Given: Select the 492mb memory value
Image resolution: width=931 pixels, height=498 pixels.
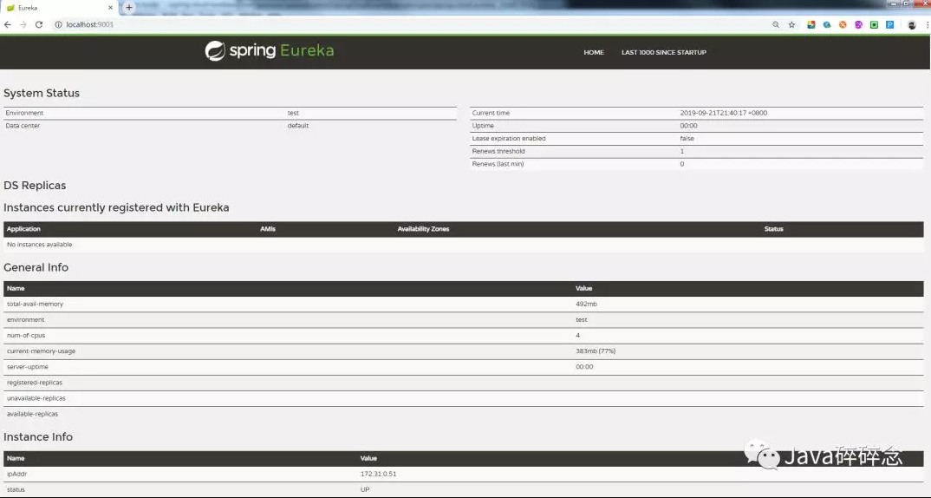Looking at the screenshot, I should click(x=586, y=304).
